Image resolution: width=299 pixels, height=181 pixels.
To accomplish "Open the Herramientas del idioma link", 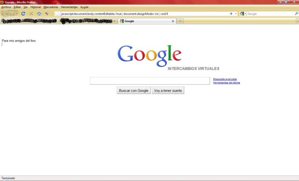I will pos(227,83).
